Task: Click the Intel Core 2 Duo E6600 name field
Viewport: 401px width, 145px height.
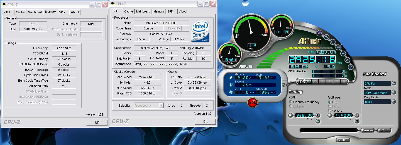Action: tap(161, 23)
